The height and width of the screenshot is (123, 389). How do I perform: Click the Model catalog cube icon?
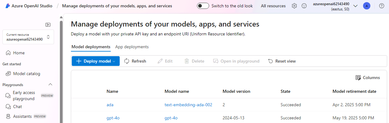click(8, 74)
